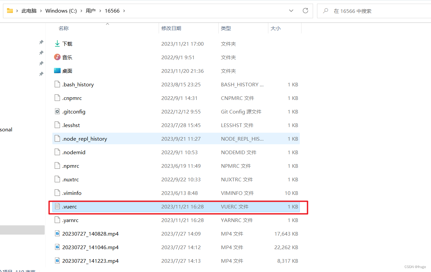This screenshot has width=431, height=272.
Task: Click the Git Config 源文件 type cell
Action: point(241,112)
